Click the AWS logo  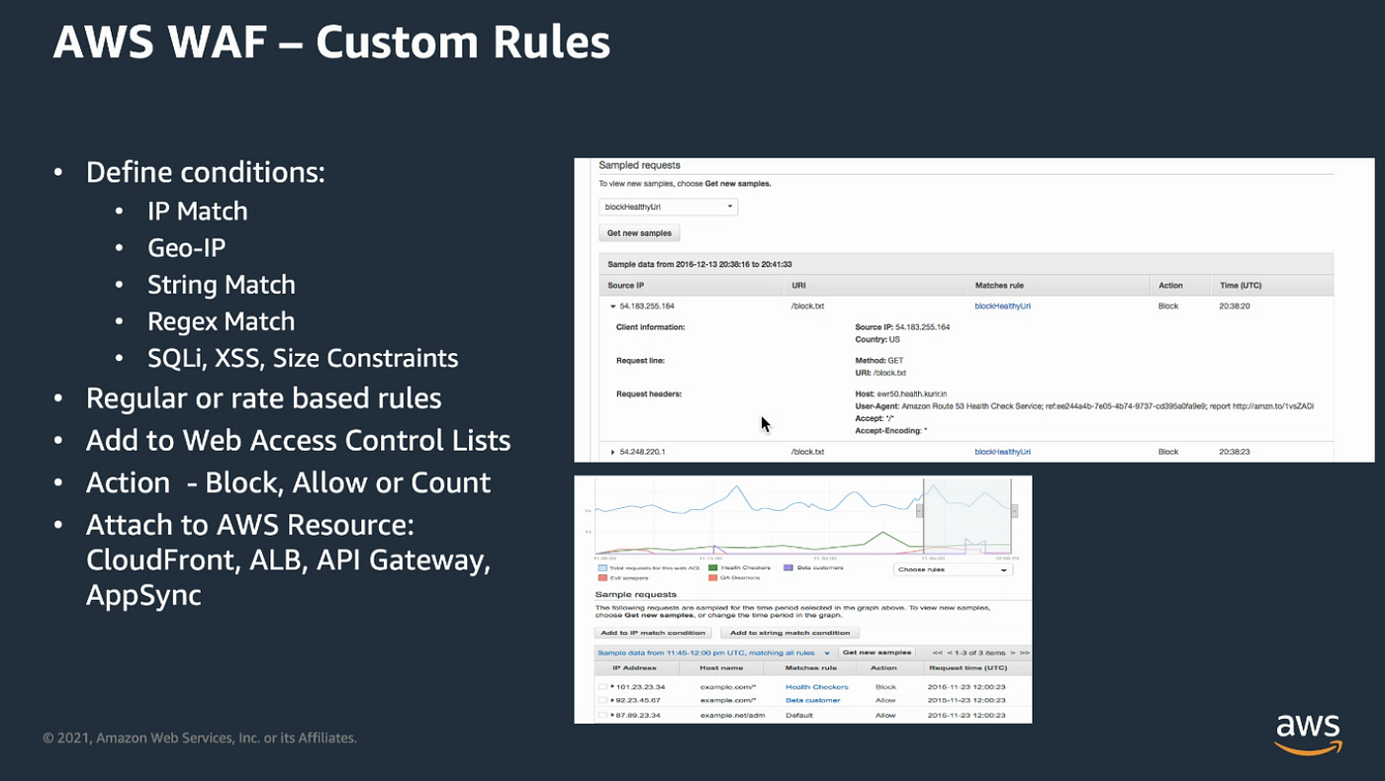pyautogui.click(x=1309, y=734)
